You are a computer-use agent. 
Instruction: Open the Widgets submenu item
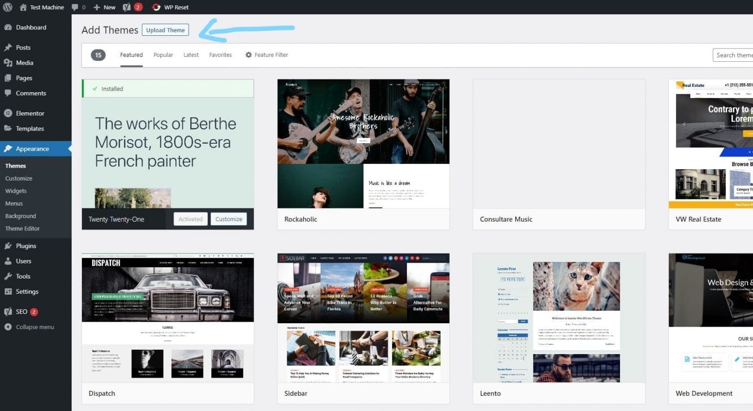[x=16, y=191]
